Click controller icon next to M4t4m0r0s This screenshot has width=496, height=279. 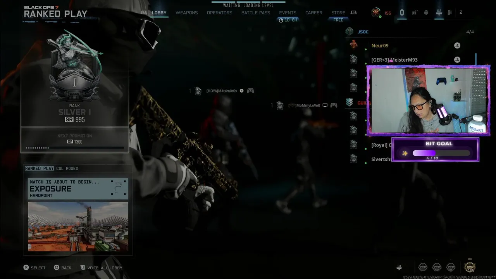pos(251,91)
